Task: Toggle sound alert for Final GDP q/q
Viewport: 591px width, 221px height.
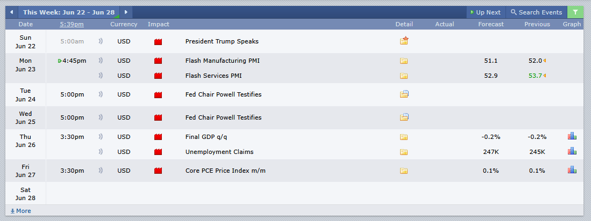Action: 101,137
